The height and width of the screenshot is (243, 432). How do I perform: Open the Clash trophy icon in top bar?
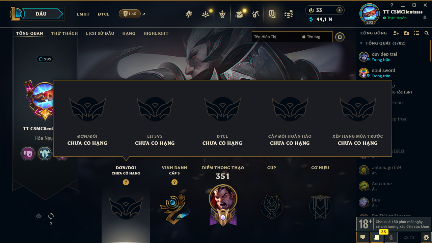[x=222, y=14]
